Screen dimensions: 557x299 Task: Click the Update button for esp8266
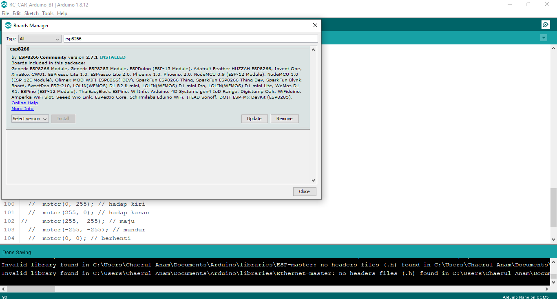(x=254, y=119)
